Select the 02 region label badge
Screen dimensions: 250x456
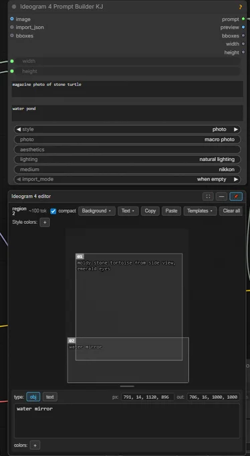coord(72,341)
